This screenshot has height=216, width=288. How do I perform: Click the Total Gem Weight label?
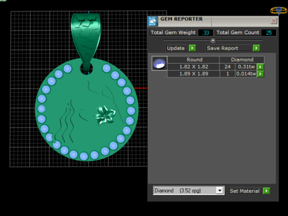(x=173, y=32)
